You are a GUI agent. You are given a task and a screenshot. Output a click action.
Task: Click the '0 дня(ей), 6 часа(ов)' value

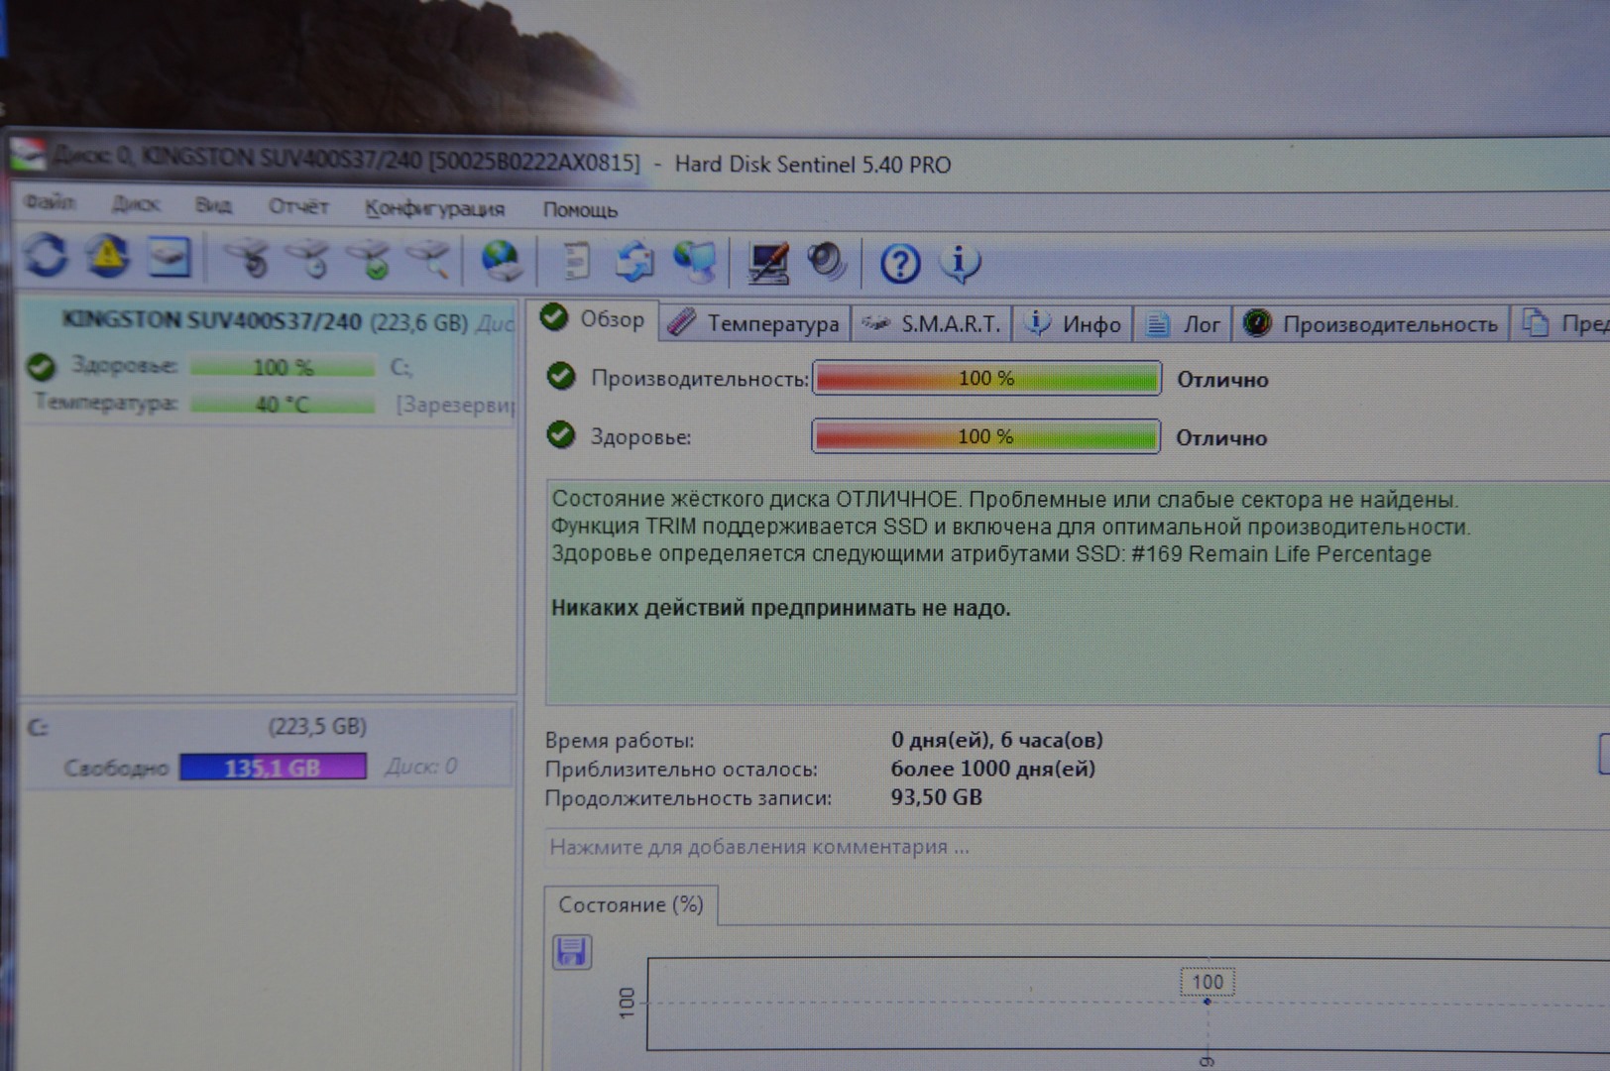point(996,740)
